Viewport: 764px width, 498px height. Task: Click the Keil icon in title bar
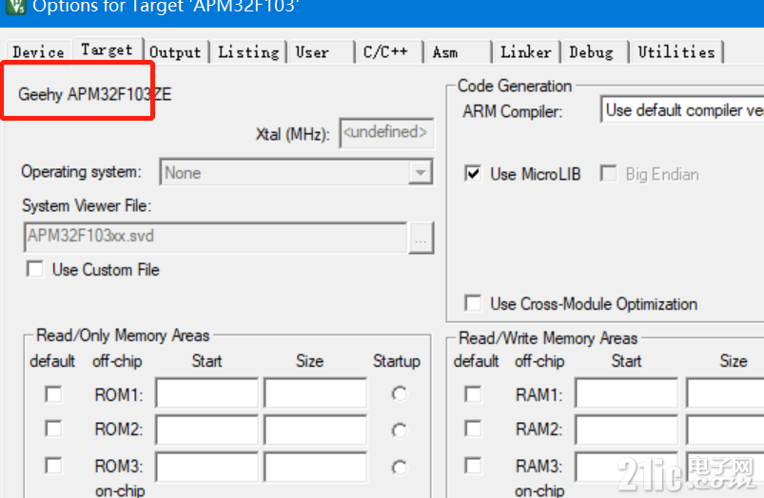pyautogui.click(x=15, y=7)
